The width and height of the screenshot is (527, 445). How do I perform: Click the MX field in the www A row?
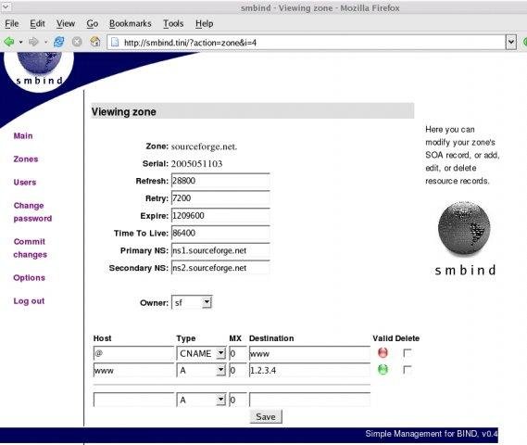pyautogui.click(x=238, y=370)
